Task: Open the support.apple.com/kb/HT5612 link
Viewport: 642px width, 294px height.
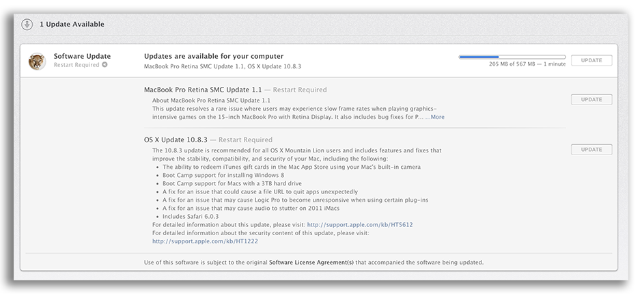Action: [x=359, y=224]
